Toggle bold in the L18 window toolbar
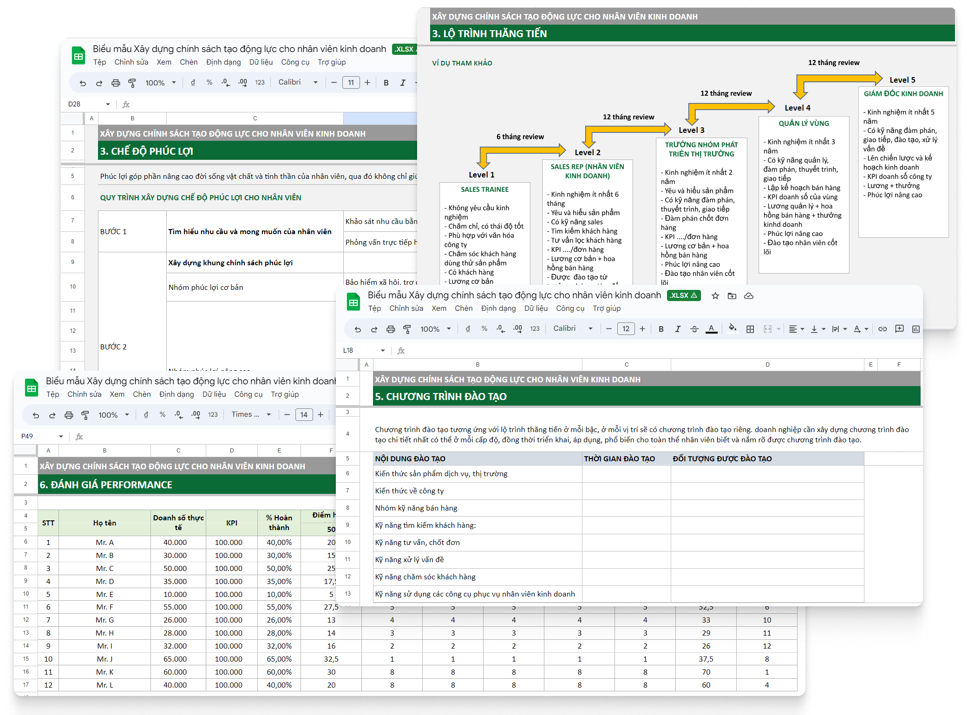This screenshot has width=968, height=715. tap(661, 329)
